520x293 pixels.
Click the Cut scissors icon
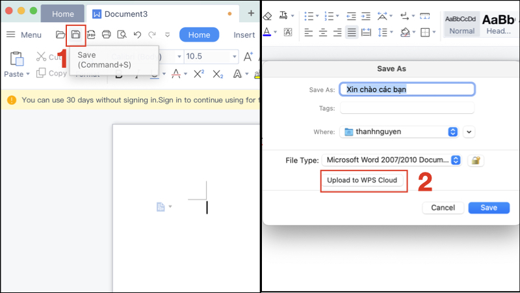[x=41, y=57]
